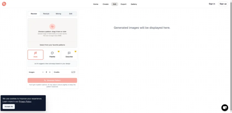Select the Auto recolor mode
Viewport: 232px width, 113px height.
click(x=35, y=55)
